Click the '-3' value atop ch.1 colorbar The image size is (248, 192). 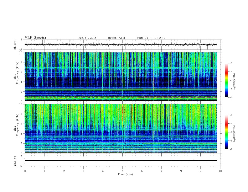[231, 63]
